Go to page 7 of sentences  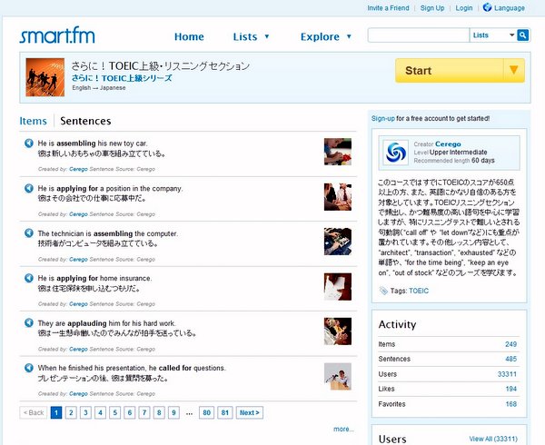144,412
